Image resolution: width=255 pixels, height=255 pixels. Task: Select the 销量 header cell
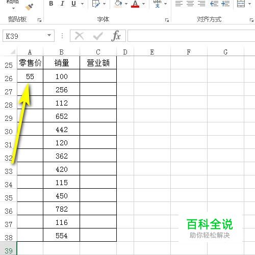[62, 63]
